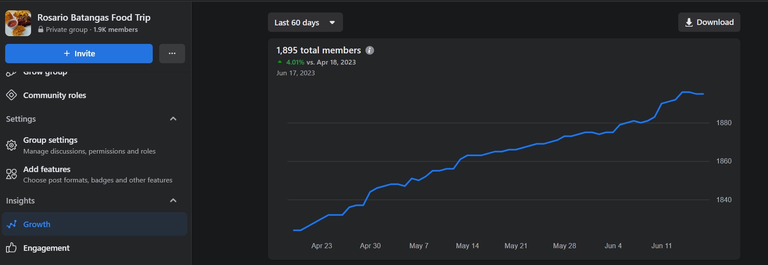Click the 4.01% growth value
768x265 pixels.
point(295,62)
